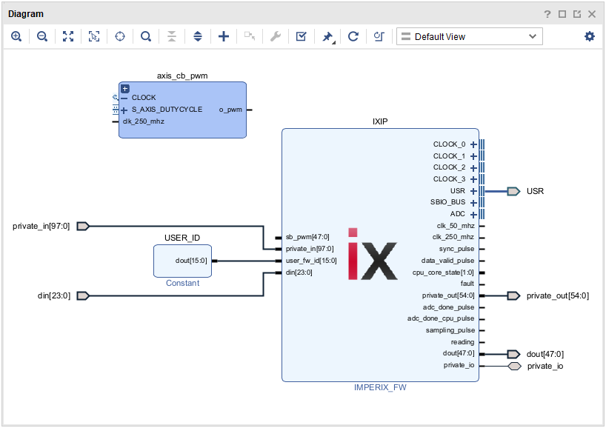Expand the SBIO_BUS interface pin
Screen dimensions: 606x428
(x=473, y=202)
